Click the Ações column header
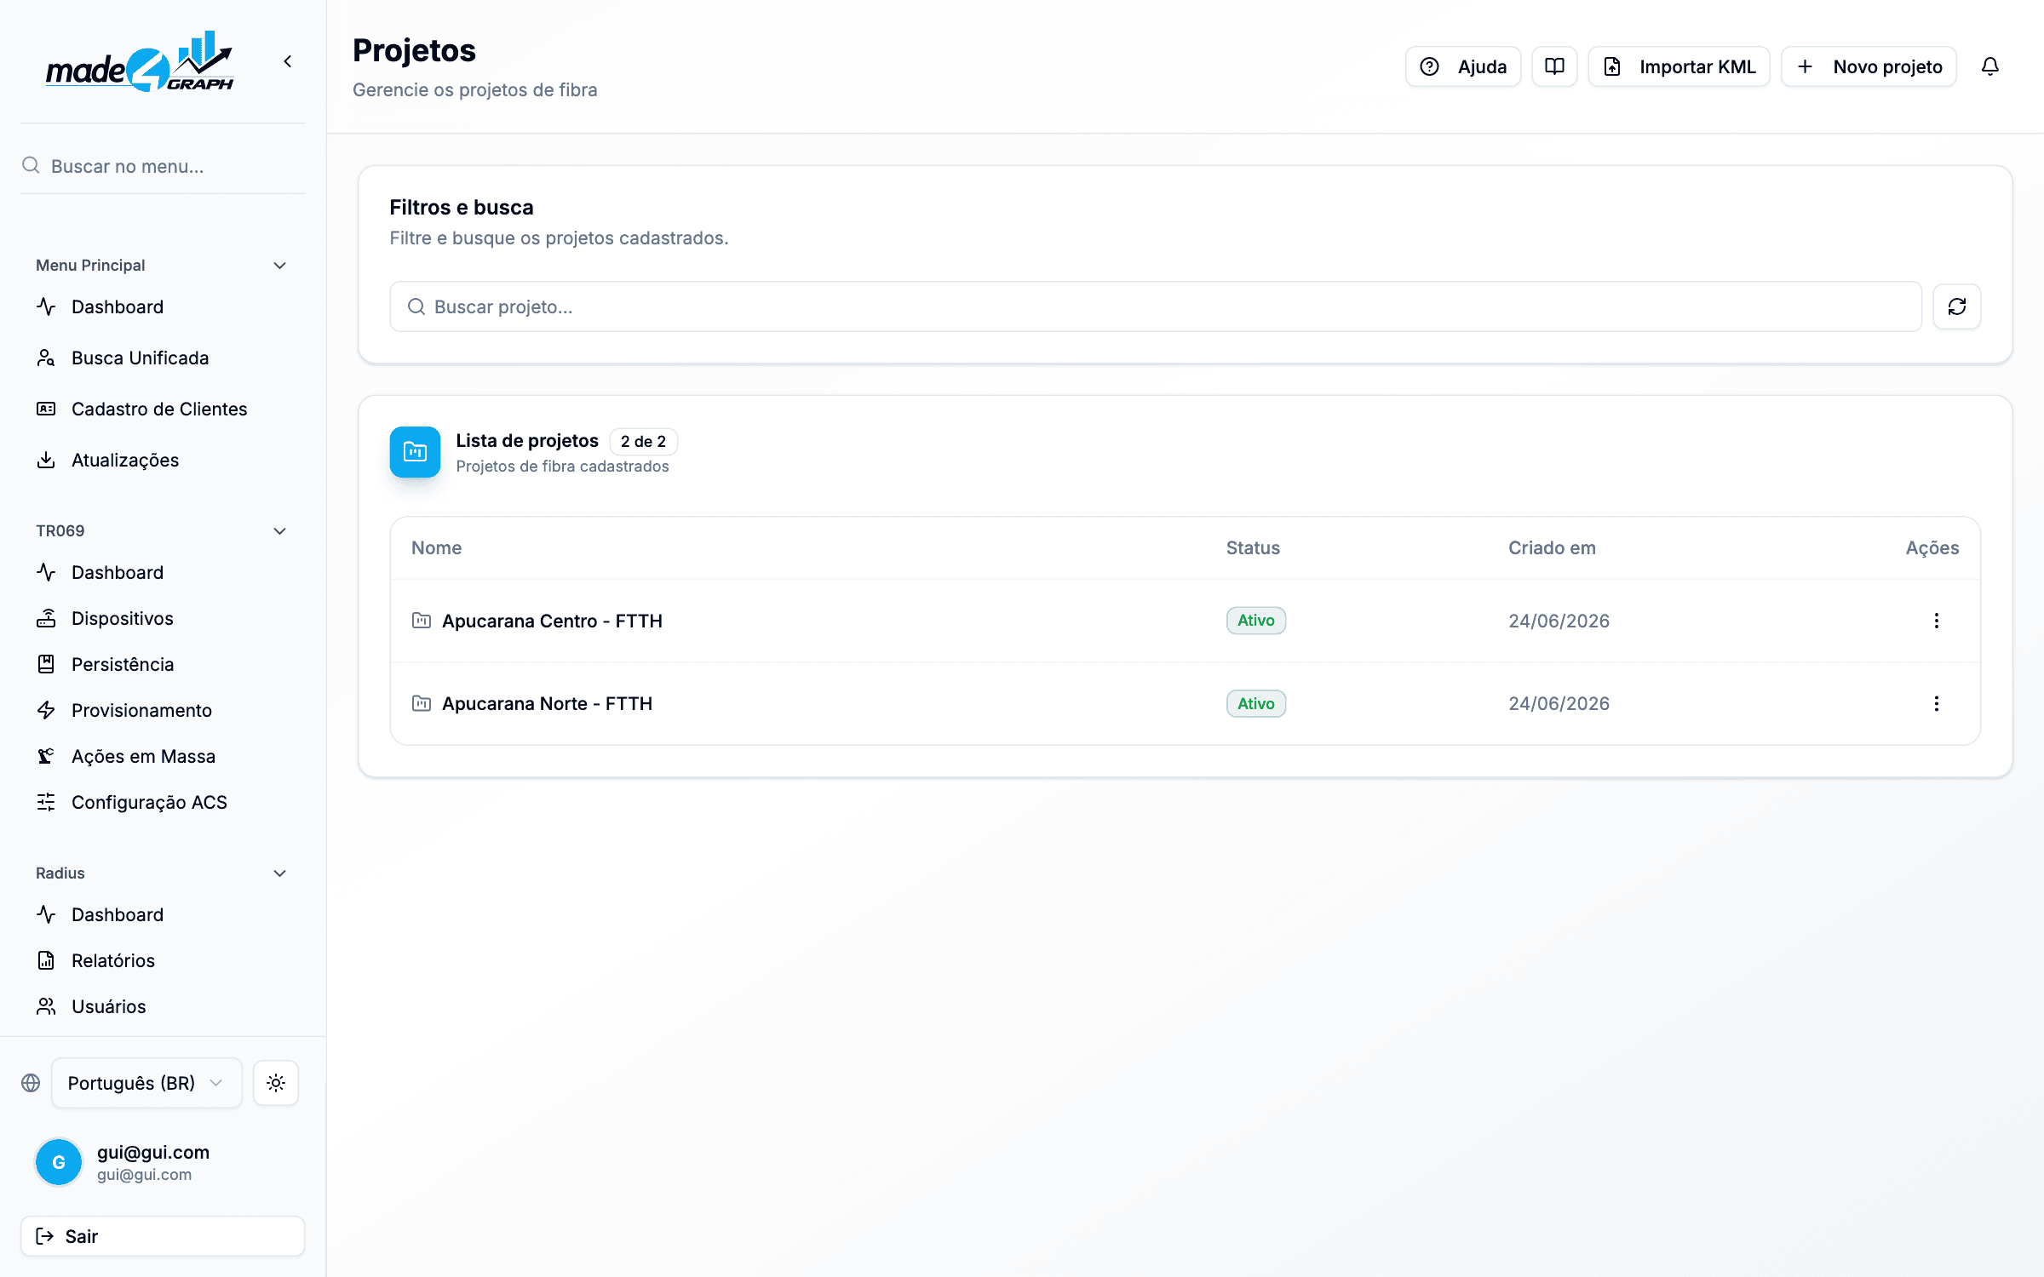Viewport: 2044px width, 1277px height. (x=1932, y=548)
